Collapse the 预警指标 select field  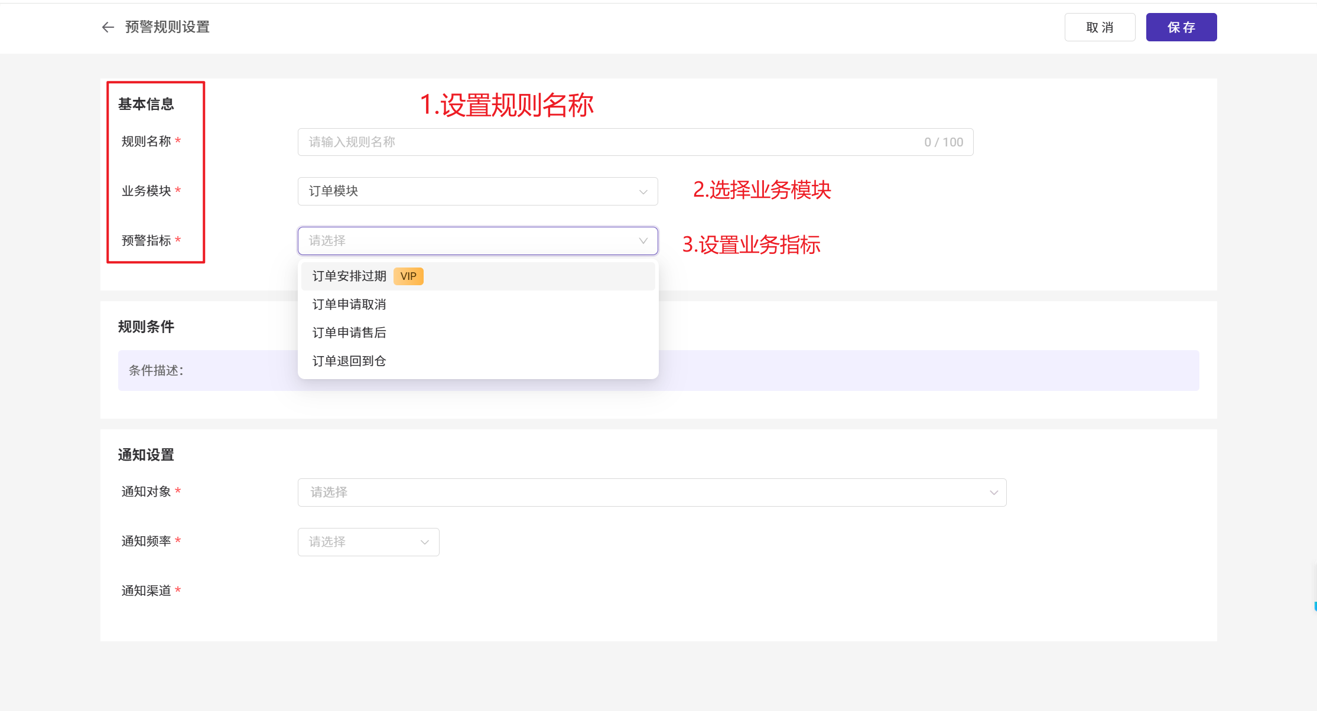click(477, 241)
